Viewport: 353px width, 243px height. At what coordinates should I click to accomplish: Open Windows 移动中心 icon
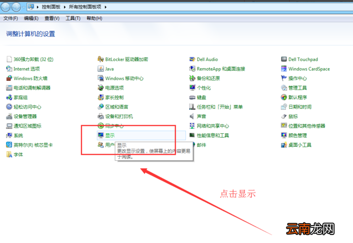[101, 78]
